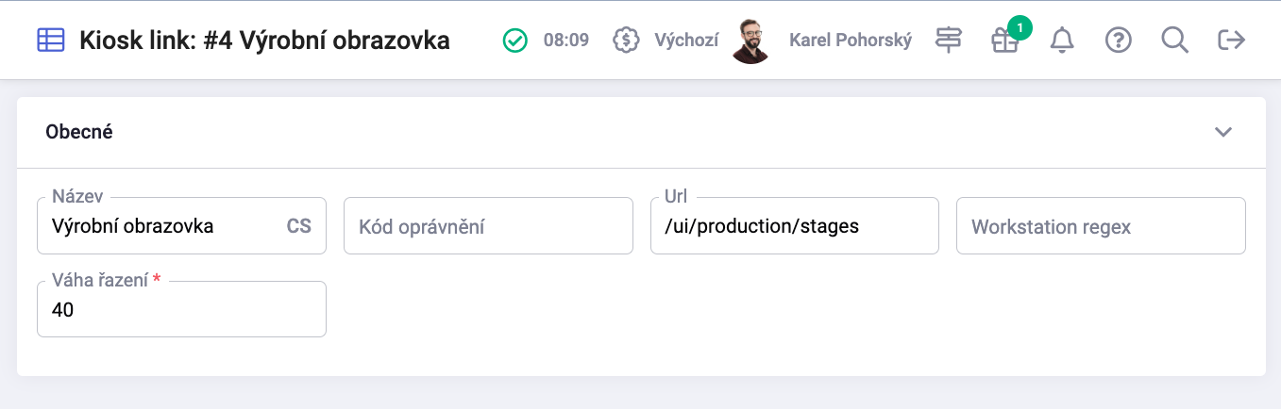
Task: Click the table grid icon beside Kiosk link title
Action: click(x=51, y=40)
